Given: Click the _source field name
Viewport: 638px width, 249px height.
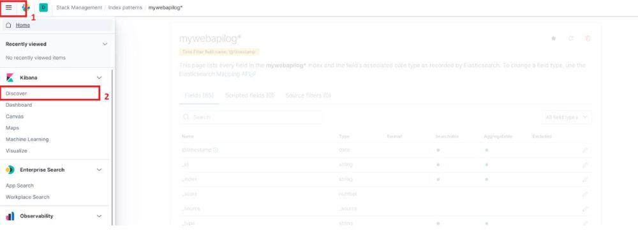Looking at the screenshot, I should coord(191,209).
